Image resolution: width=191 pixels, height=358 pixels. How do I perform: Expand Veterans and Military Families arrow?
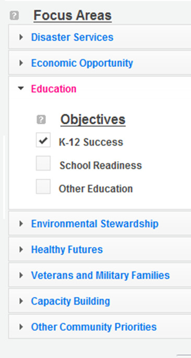point(21,275)
